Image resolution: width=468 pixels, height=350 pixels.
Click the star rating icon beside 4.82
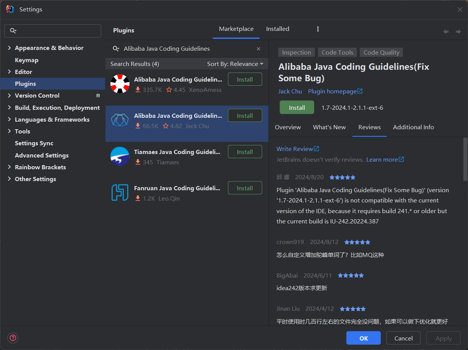166,126
